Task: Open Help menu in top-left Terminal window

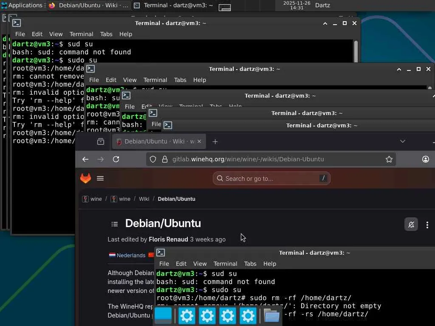Action: (x=126, y=34)
